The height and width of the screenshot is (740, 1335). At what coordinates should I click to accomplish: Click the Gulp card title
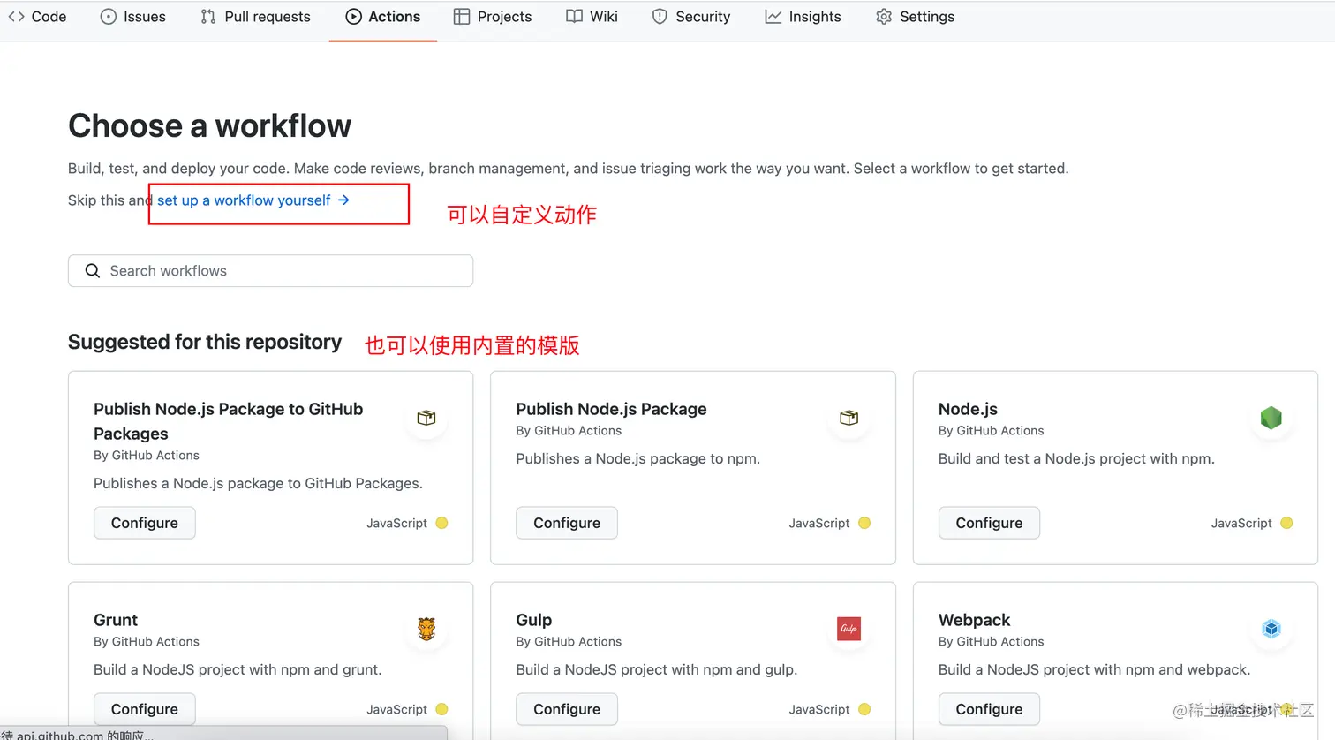[533, 620]
